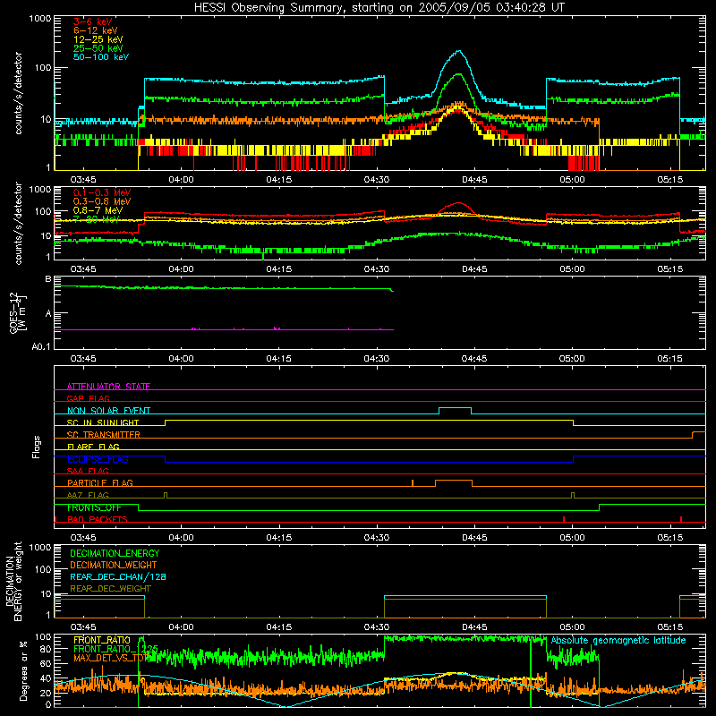This screenshot has height=716, width=716.
Task: Click the yellow FRONT_RATIO legend label
Action: pyautogui.click(x=102, y=640)
